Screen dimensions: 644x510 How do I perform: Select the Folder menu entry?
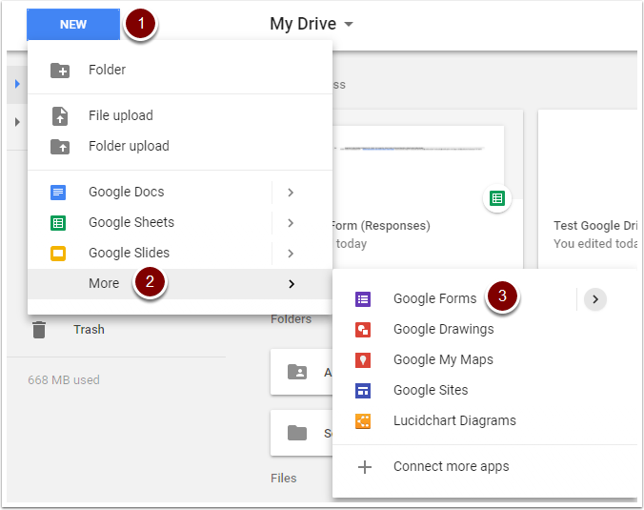tap(107, 70)
